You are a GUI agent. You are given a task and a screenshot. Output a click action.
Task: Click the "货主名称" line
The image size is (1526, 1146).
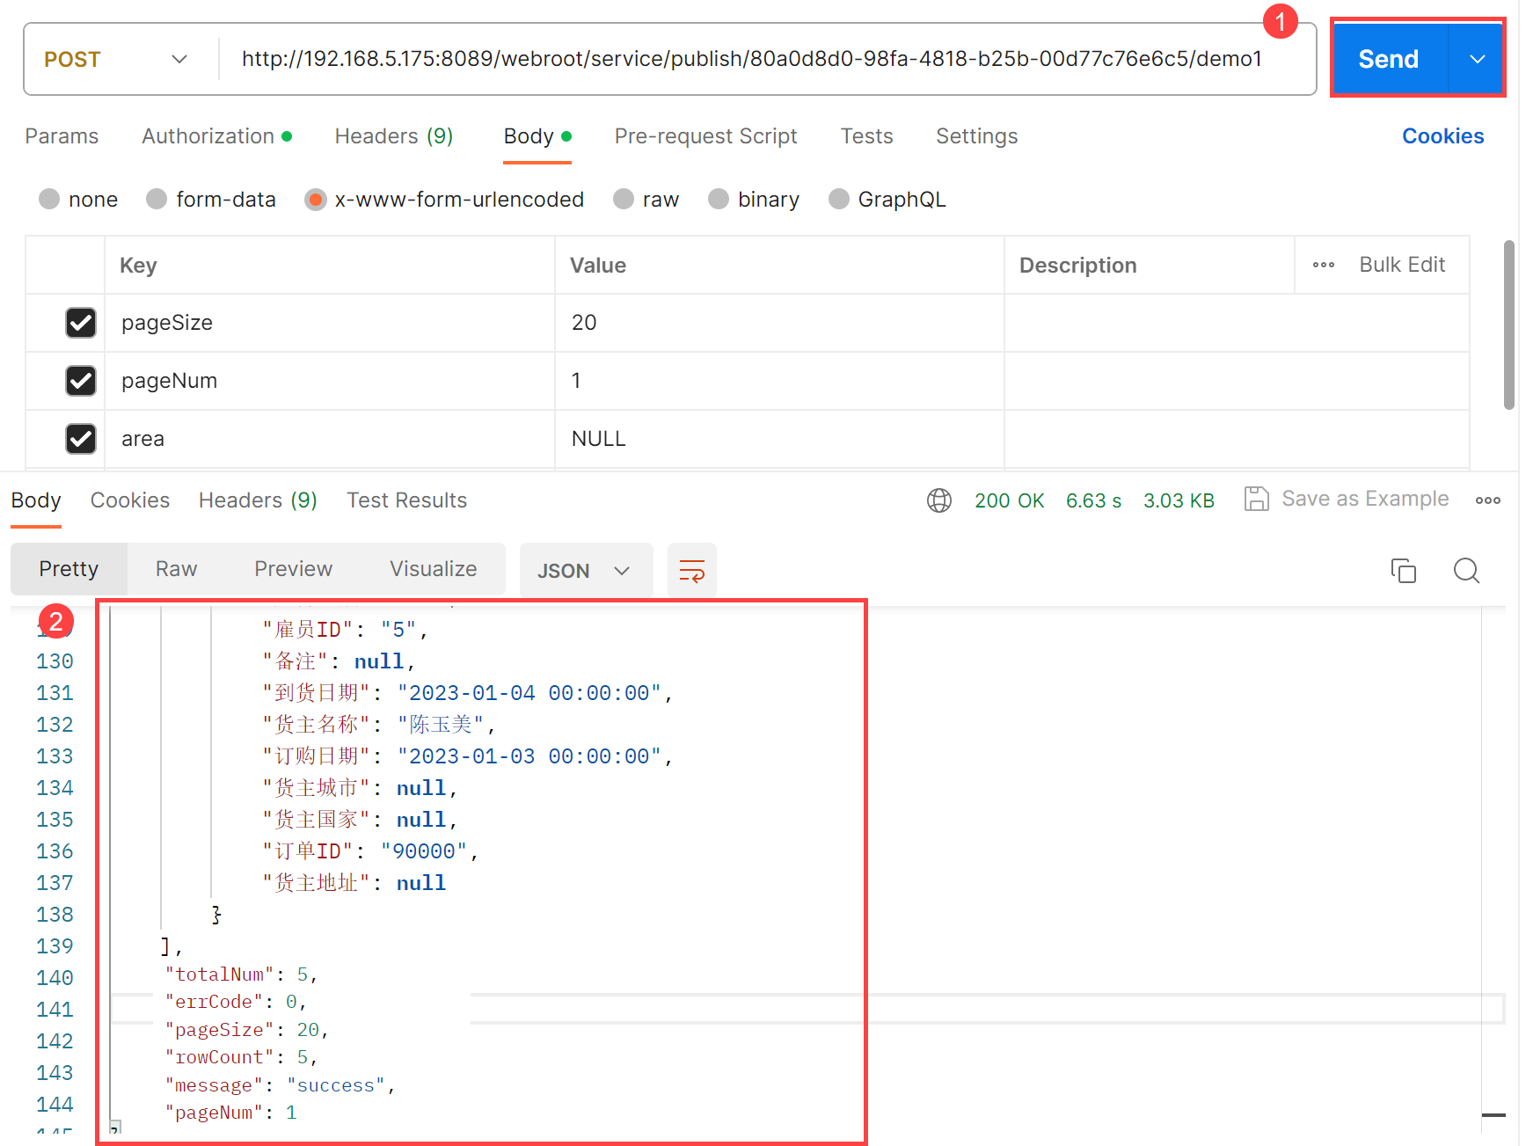[x=379, y=725]
